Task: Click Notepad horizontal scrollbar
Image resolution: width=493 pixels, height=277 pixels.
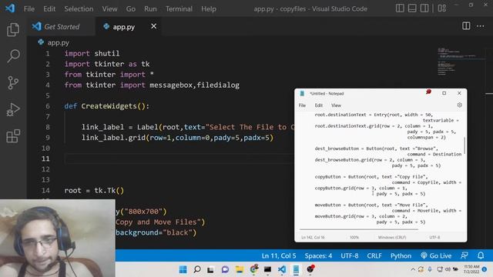Action: [359, 229]
